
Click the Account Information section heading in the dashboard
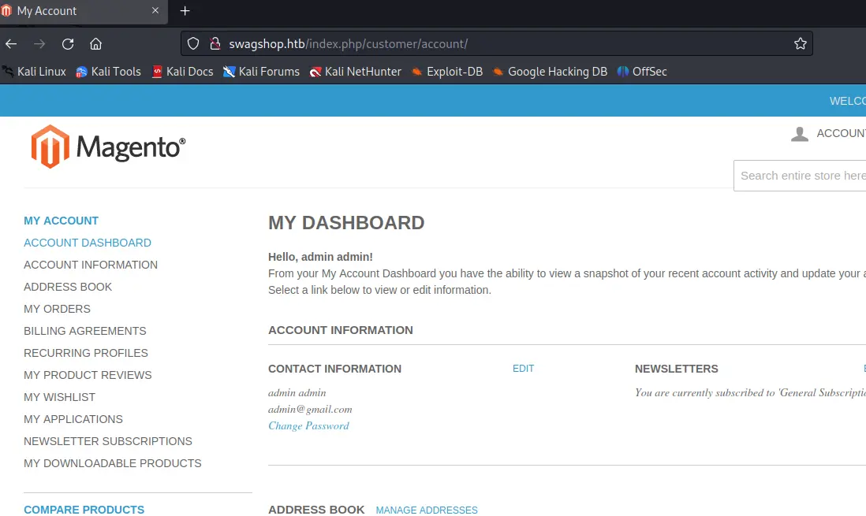click(341, 330)
